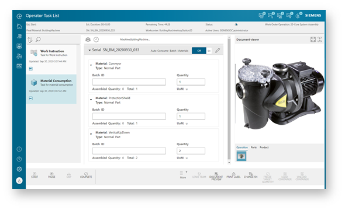
Task: Expand Document viewer to full screen
Action: point(313,39)
